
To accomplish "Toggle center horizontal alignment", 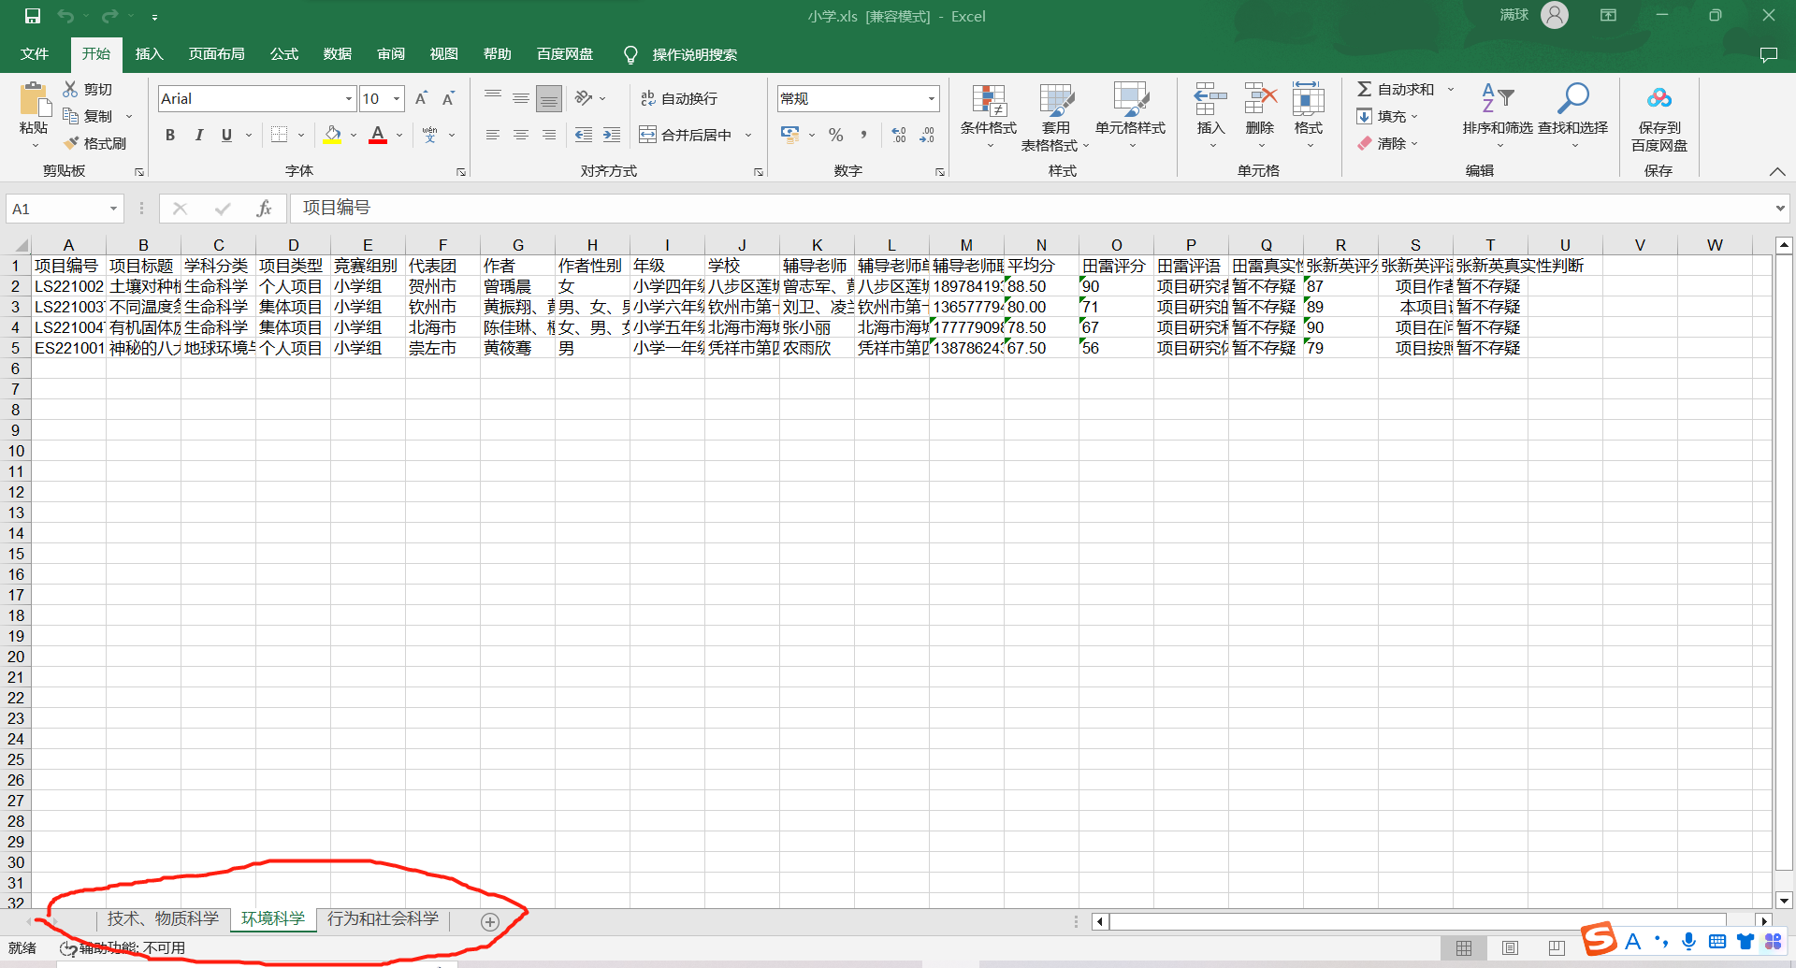I will (x=521, y=135).
